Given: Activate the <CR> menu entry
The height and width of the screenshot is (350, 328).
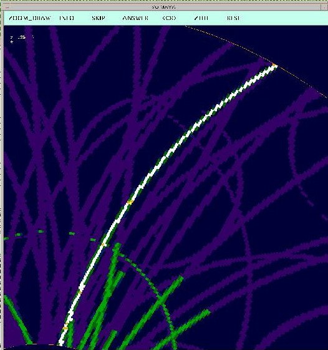Looking at the screenshot, I should point(170,18).
